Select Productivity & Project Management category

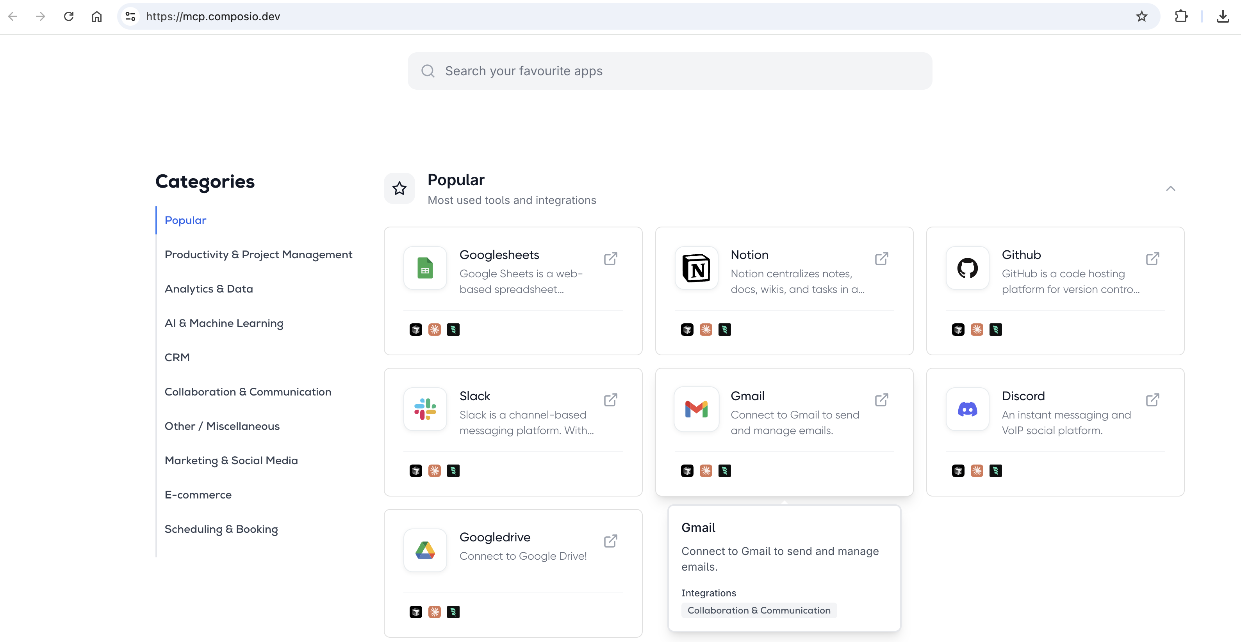click(x=259, y=255)
